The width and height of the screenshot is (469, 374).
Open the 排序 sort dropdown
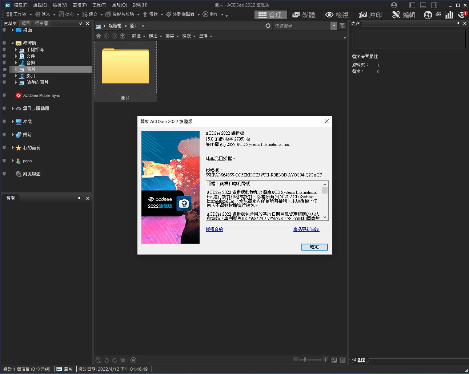[x=172, y=36]
